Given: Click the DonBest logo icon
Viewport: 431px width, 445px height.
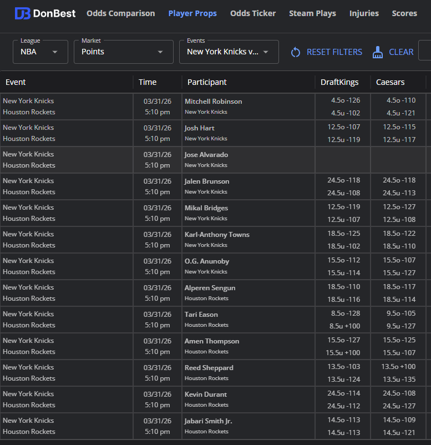Looking at the screenshot, I should [22, 13].
